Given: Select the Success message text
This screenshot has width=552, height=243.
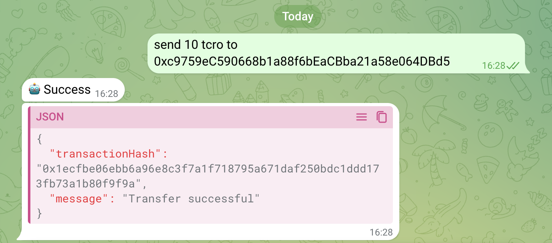Looking at the screenshot, I should tap(67, 89).
